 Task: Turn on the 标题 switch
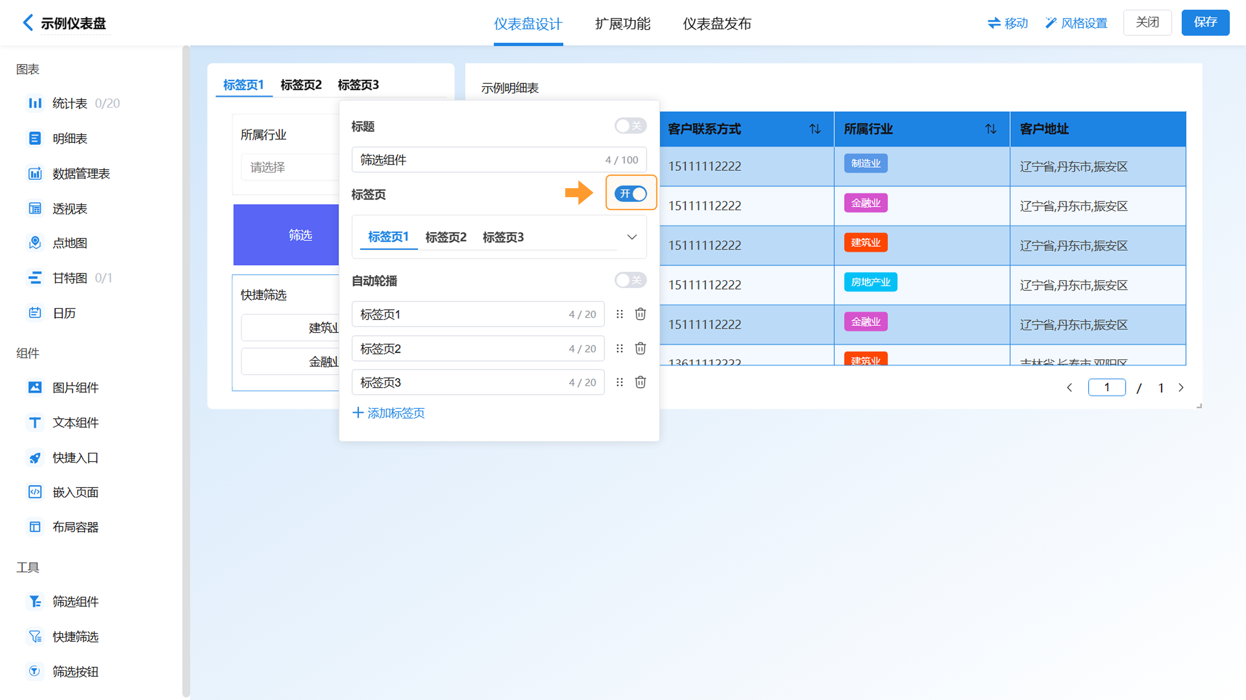click(630, 126)
